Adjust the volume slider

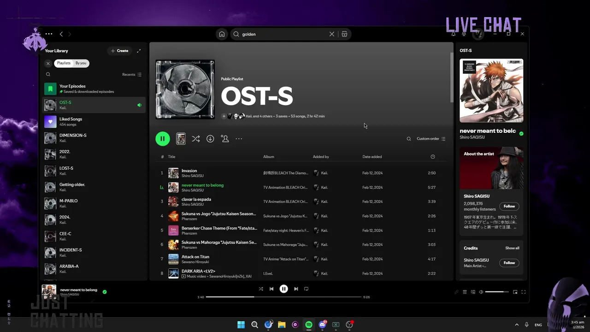[497, 292]
